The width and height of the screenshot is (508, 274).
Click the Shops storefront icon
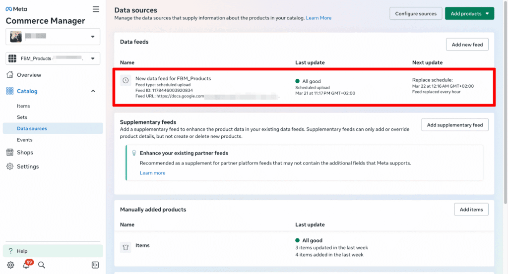click(x=10, y=153)
